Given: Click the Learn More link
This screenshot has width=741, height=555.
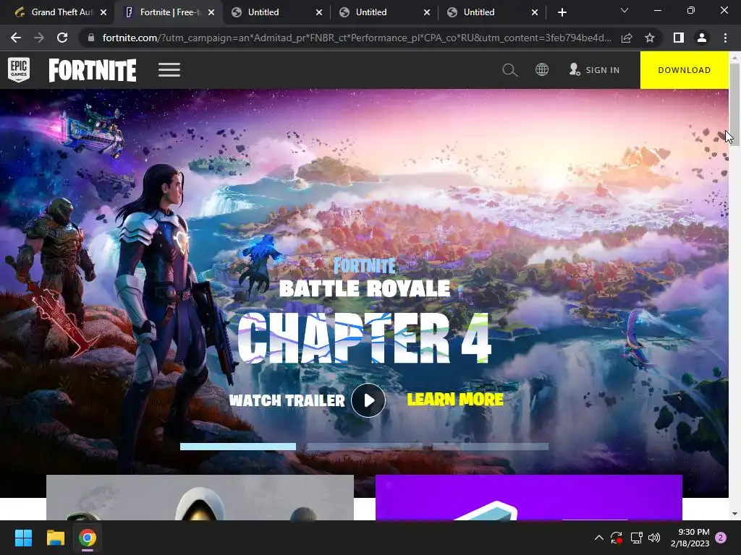Looking at the screenshot, I should [455, 399].
